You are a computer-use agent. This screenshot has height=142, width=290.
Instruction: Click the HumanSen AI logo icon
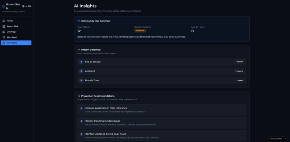[x=3, y=6]
